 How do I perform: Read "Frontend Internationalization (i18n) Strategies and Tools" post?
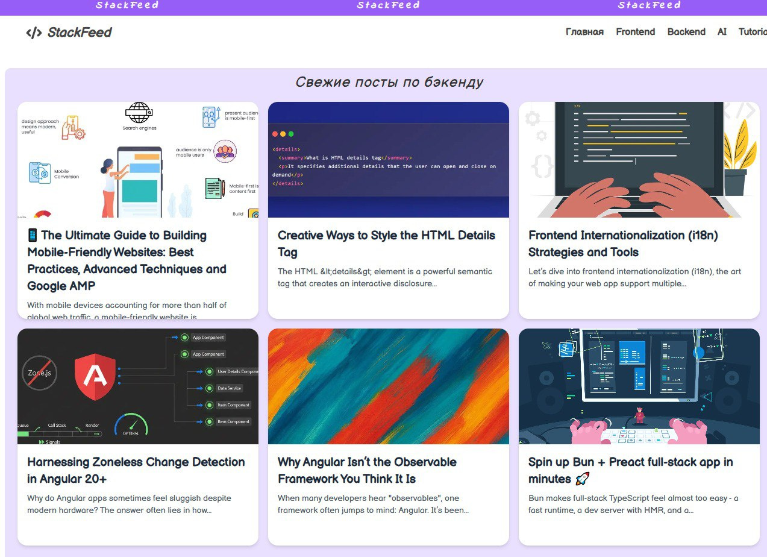click(x=623, y=244)
